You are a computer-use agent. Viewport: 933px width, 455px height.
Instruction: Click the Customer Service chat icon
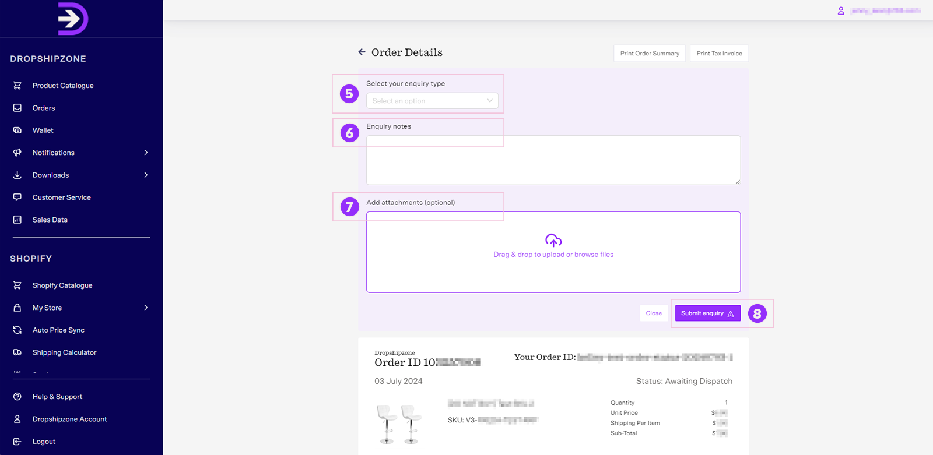tap(17, 197)
